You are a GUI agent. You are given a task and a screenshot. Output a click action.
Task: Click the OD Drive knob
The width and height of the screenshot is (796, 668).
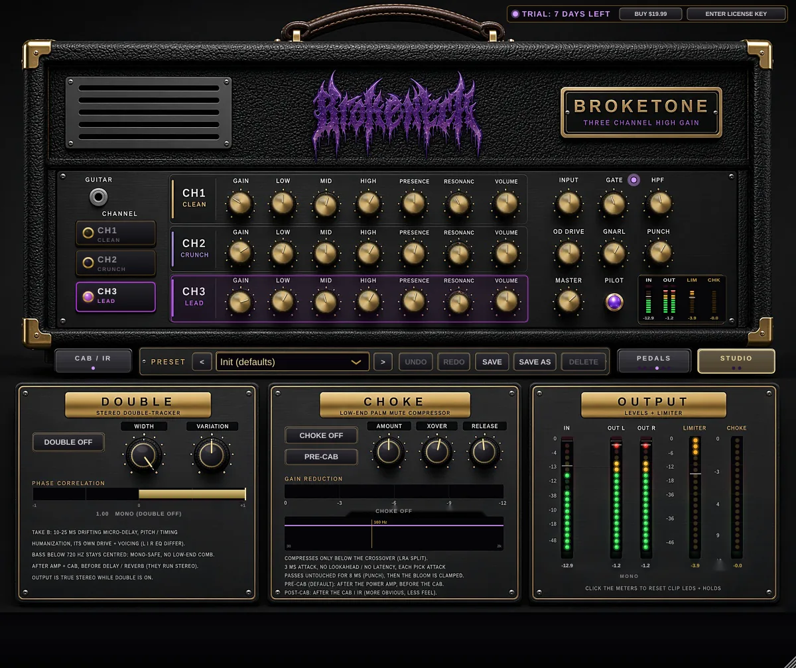(x=568, y=252)
